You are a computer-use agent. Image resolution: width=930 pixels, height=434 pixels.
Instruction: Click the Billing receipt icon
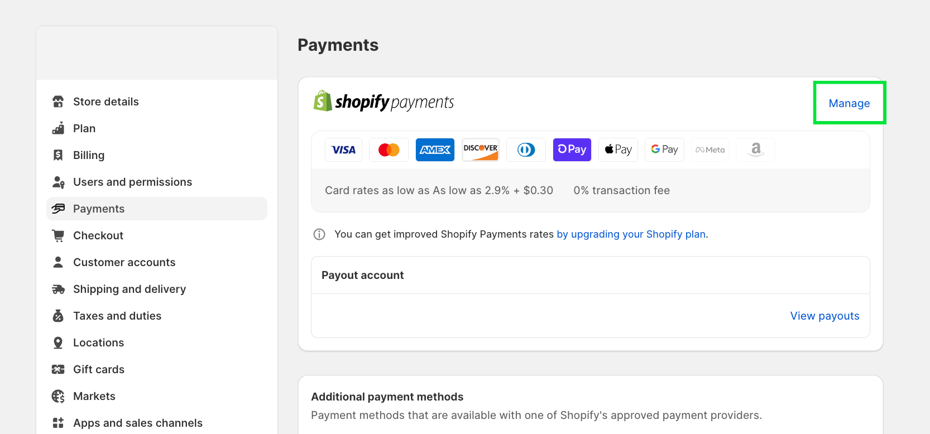coord(58,155)
